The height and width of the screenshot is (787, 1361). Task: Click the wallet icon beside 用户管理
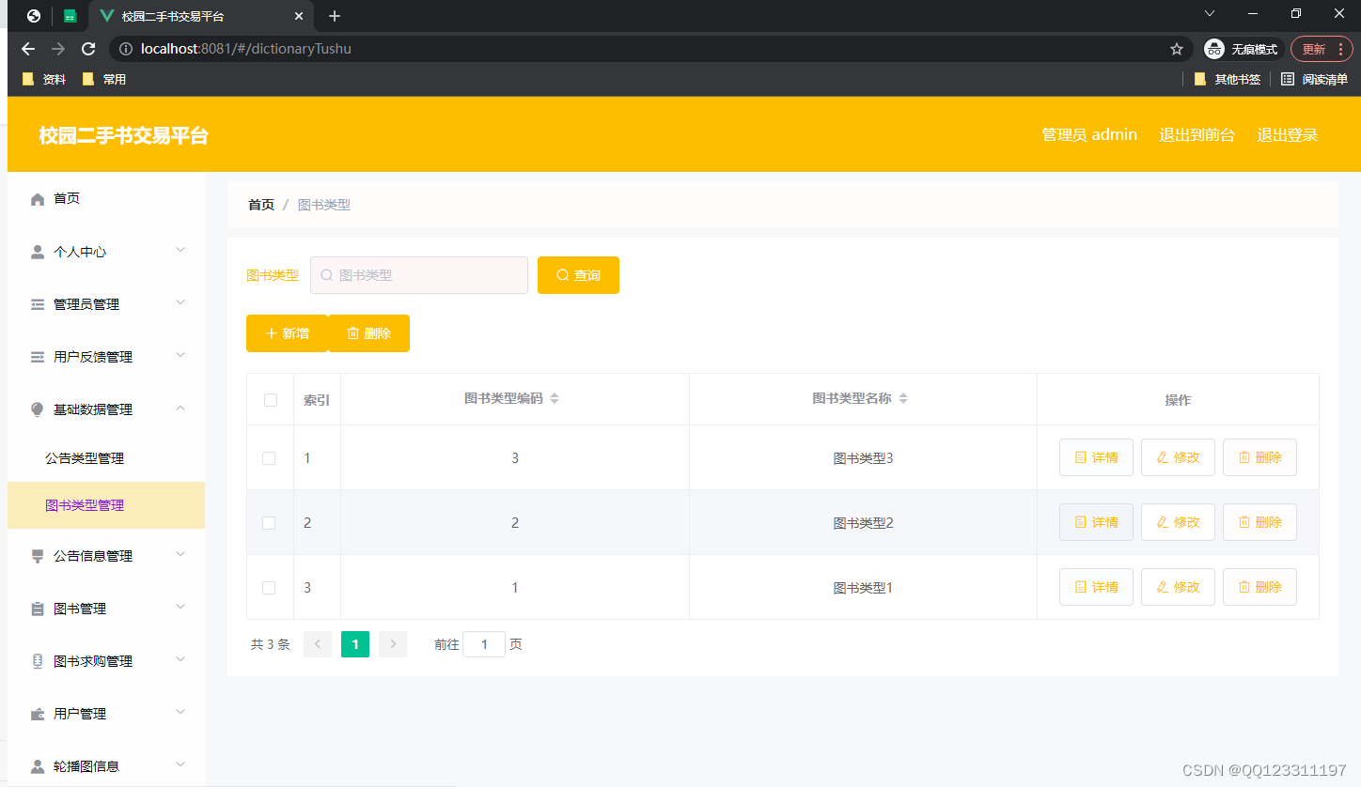(38, 714)
